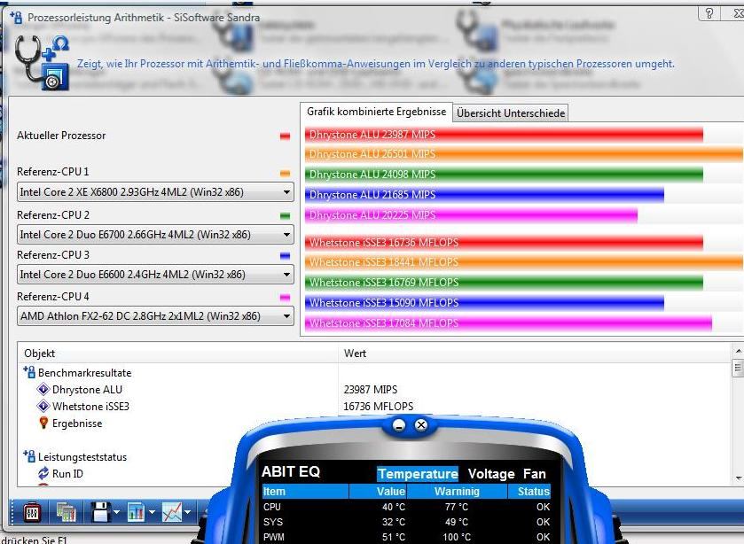Open the Referenz-CPU 1 dropdown showing Core 2 XE X6800
This screenshot has height=544, width=744.
pos(155,192)
